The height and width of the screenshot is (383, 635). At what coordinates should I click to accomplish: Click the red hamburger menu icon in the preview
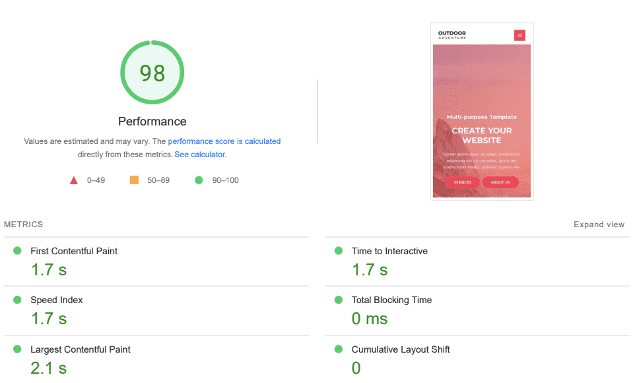pyautogui.click(x=519, y=35)
